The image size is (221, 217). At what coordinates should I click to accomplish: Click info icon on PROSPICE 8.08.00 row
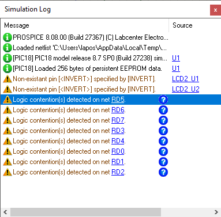pos(8,37)
